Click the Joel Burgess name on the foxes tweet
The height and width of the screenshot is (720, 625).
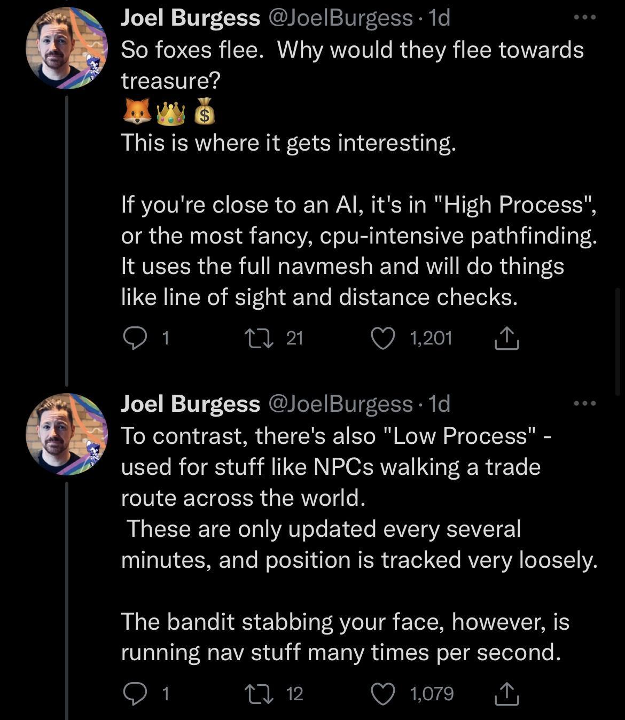point(190,18)
